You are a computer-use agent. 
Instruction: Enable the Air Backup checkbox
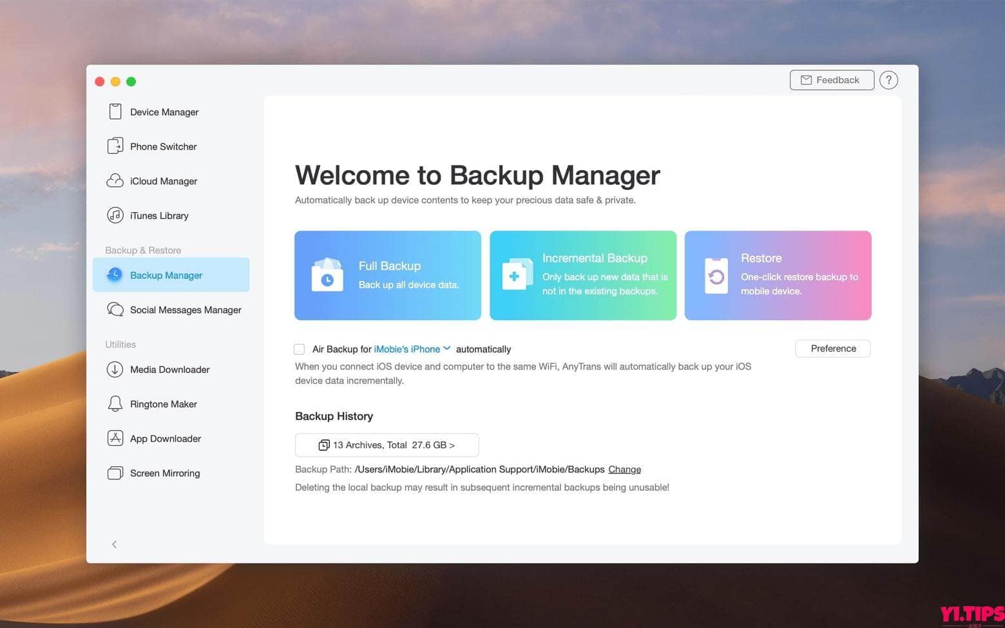tap(299, 349)
